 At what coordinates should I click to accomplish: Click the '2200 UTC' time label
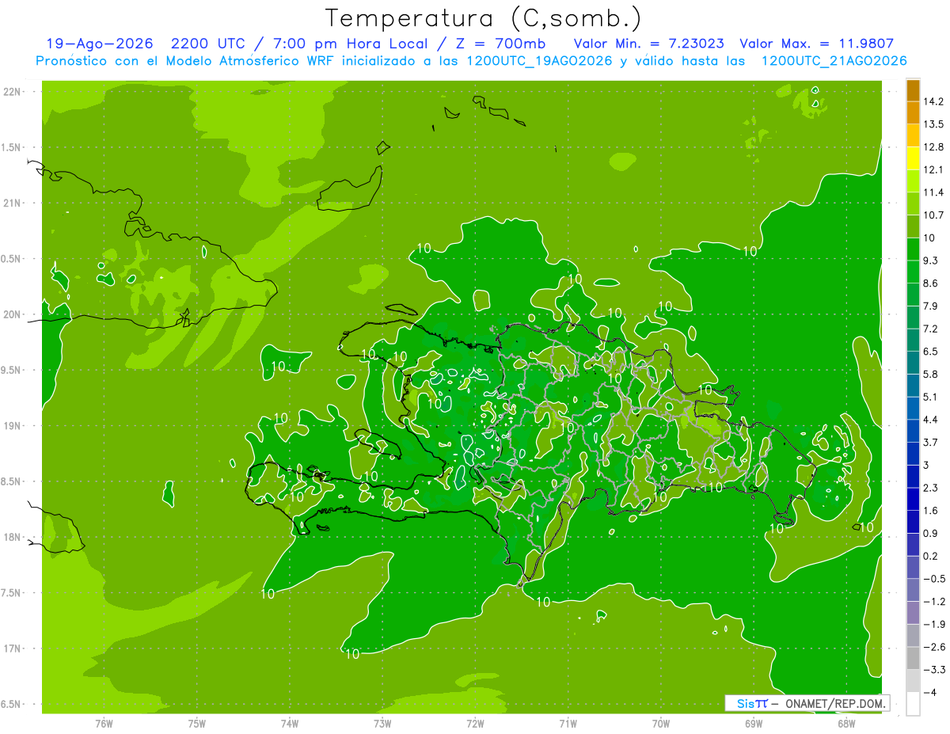tap(210, 44)
